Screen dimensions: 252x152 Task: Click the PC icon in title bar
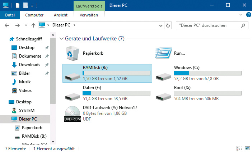point(6,5)
